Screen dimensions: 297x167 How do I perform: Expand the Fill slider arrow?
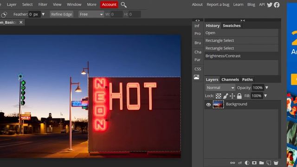(265, 96)
